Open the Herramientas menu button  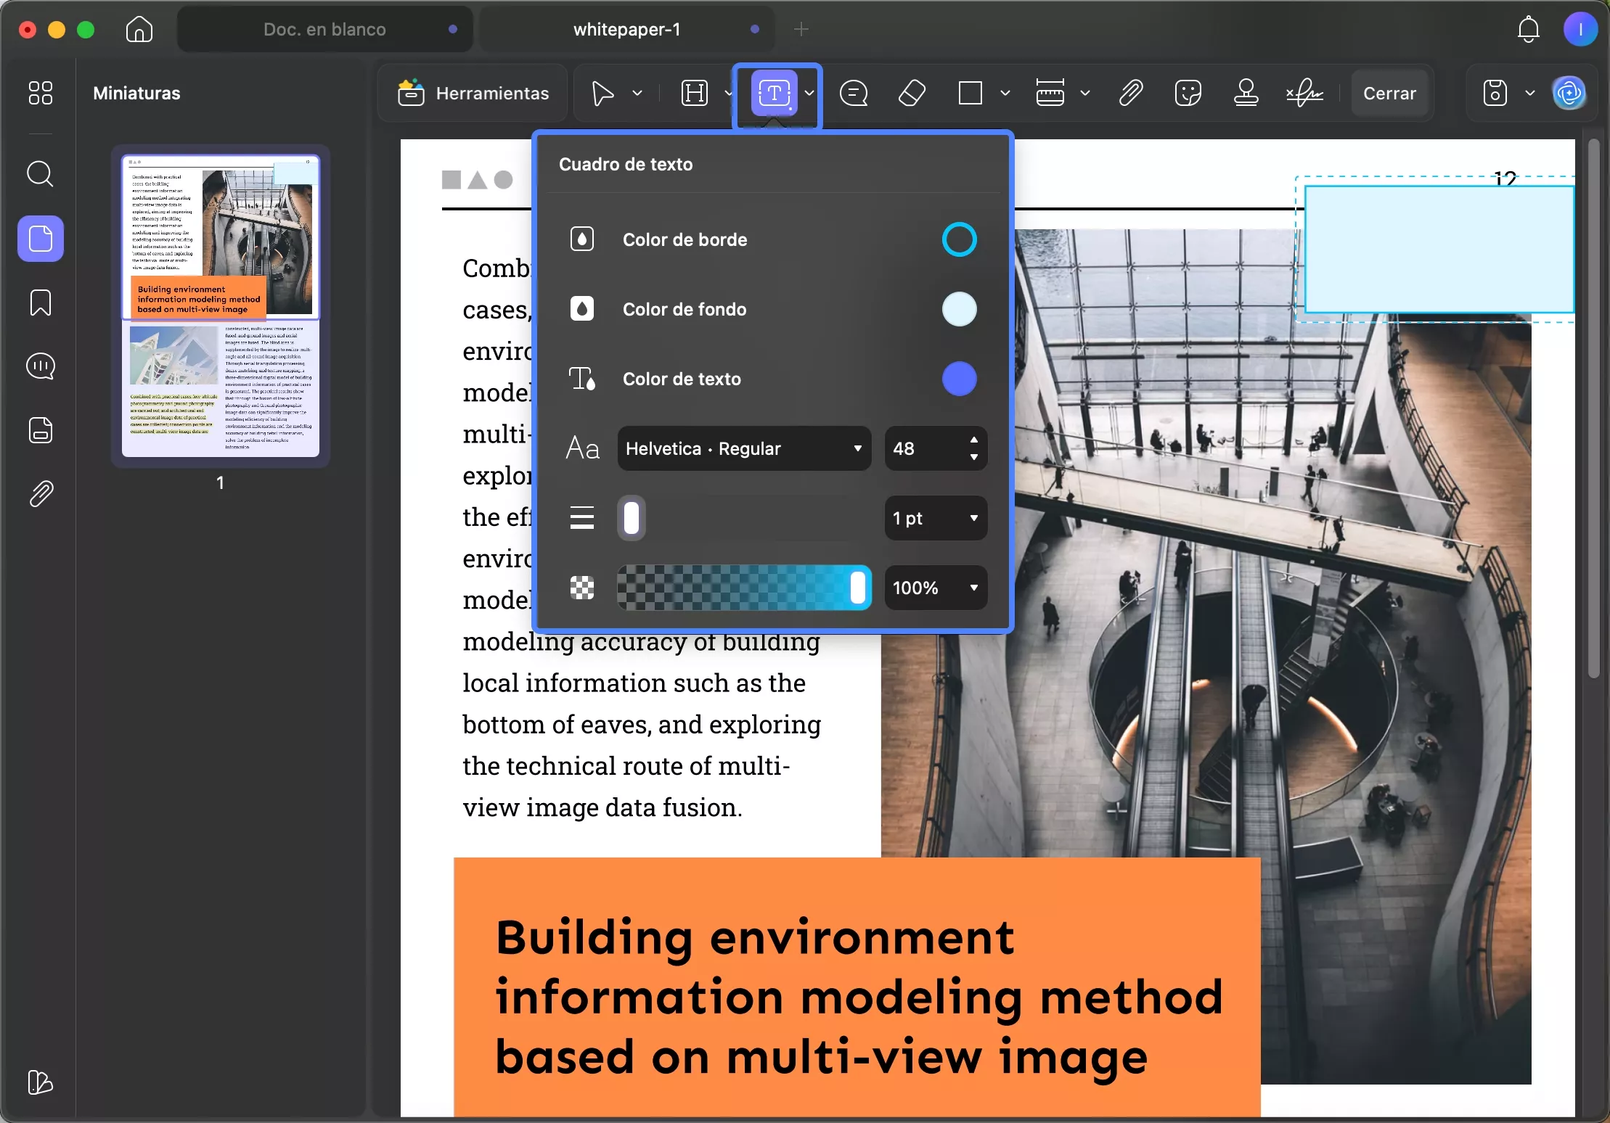click(x=473, y=94)
